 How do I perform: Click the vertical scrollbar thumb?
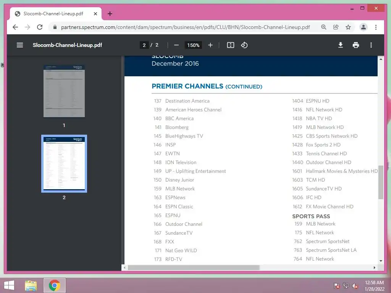click(381, 182)
